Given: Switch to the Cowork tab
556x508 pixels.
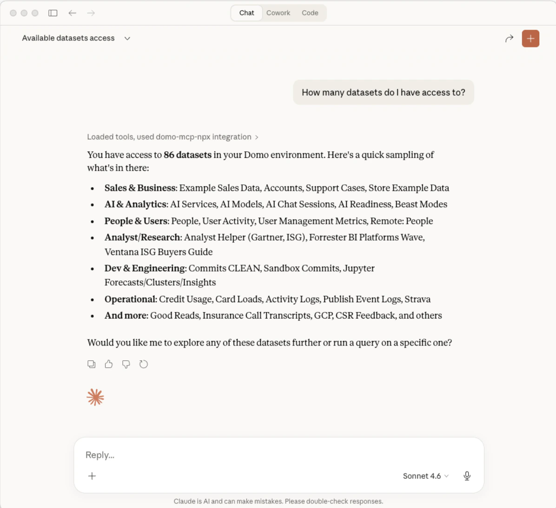Looking at the screenshot, I should tap(278, 13).
